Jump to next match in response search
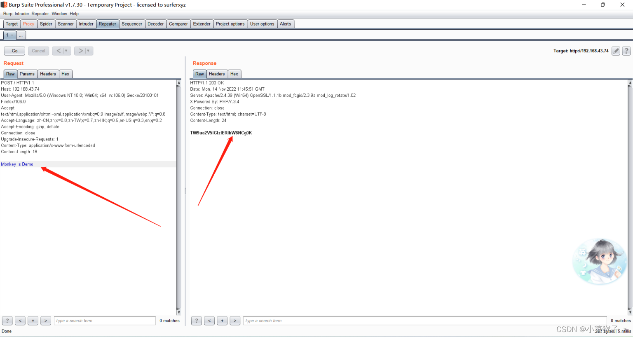Viewport: 633px width, 337px height. (235, 321)
